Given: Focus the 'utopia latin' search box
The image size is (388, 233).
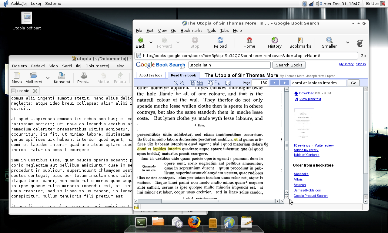Looking at the screenshot, I should (x=229, y=65).
